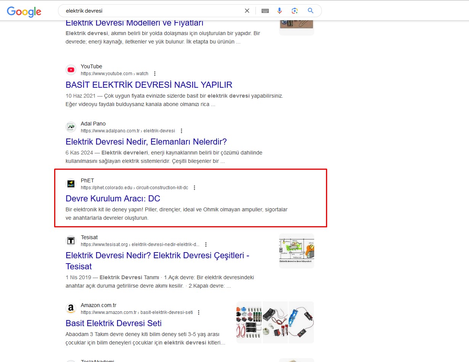The height and width of the screenshot is (362, 469).
Task: Click Amazon thumbnail showing battery holders
Action: click(249, 322)
